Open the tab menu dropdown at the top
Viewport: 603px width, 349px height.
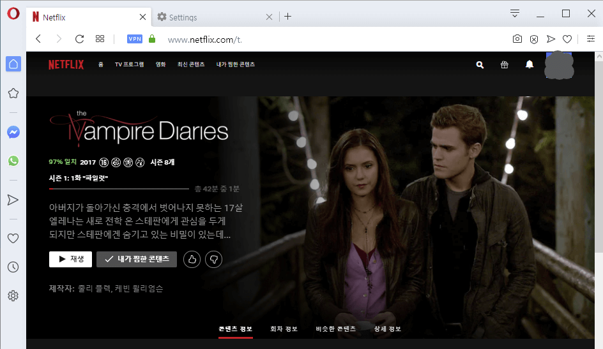pyautogui.click(x=515, y=14)
